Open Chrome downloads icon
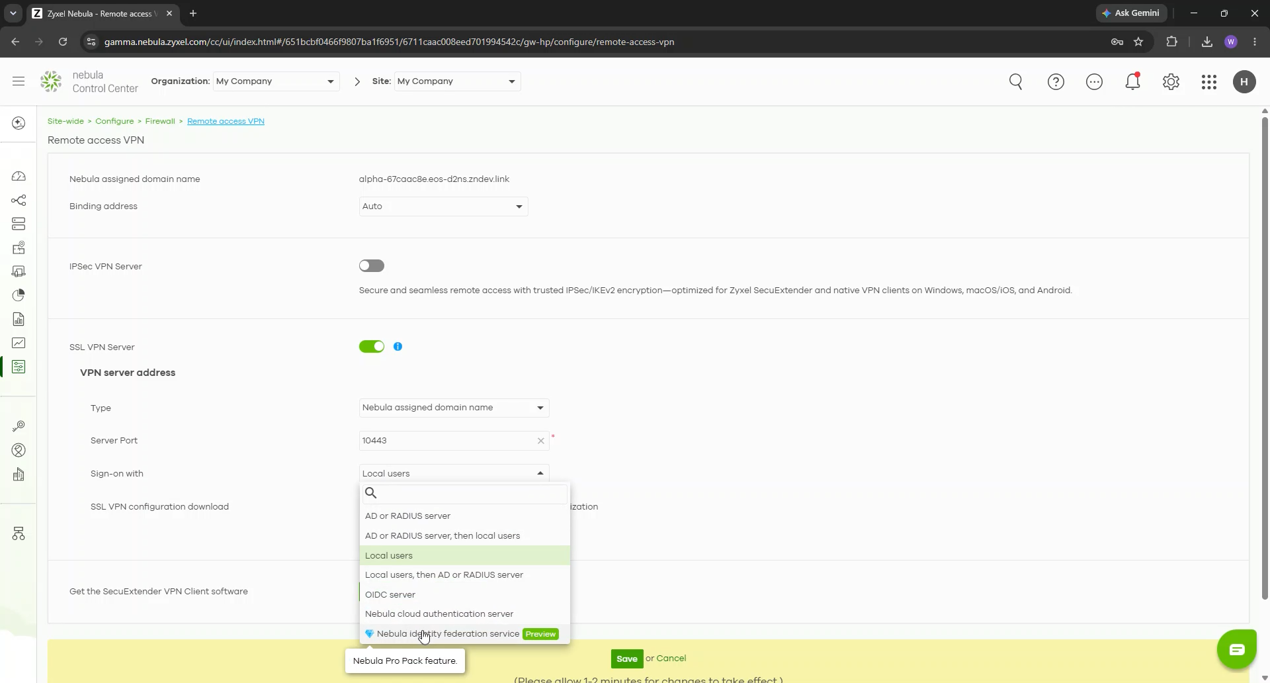 click(x=1207, y=42)
